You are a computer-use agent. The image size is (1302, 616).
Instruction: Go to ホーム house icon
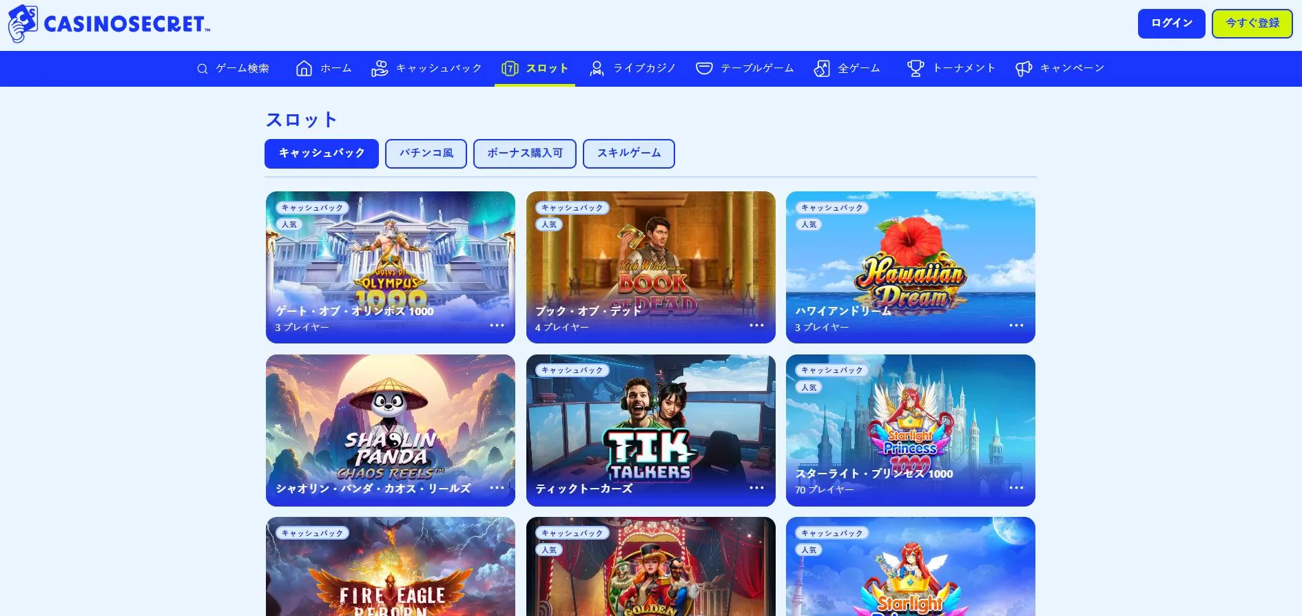click(x=304, y=68)
